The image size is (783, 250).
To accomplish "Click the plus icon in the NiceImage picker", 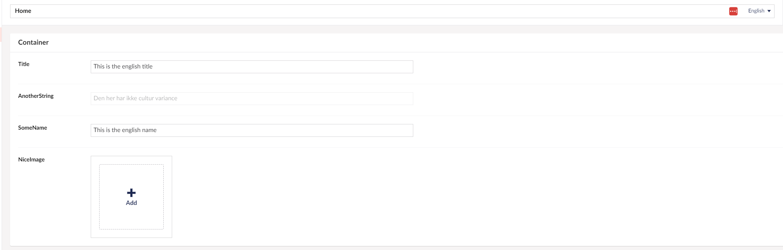I will 131,193.
